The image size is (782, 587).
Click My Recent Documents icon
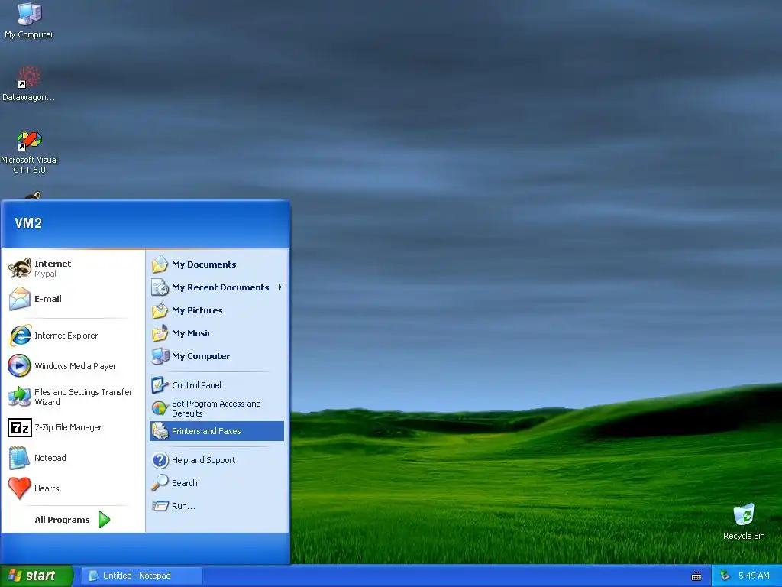[x=160, y=287]
